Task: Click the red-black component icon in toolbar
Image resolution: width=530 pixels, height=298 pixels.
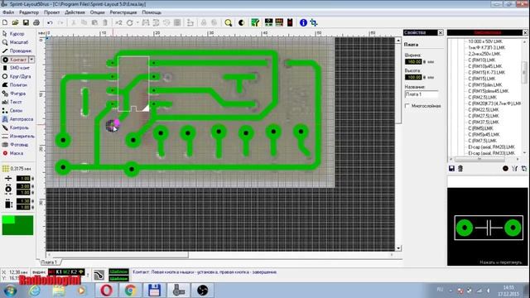Action: (x=290, y=22)
